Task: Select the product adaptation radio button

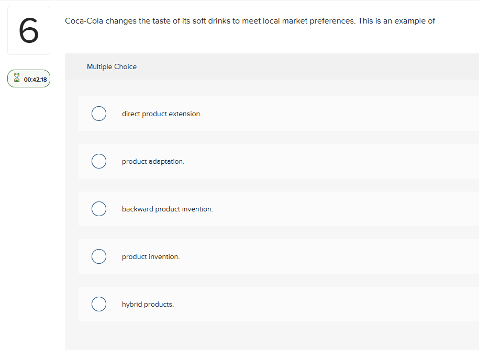Action: [x=99, y=161]
